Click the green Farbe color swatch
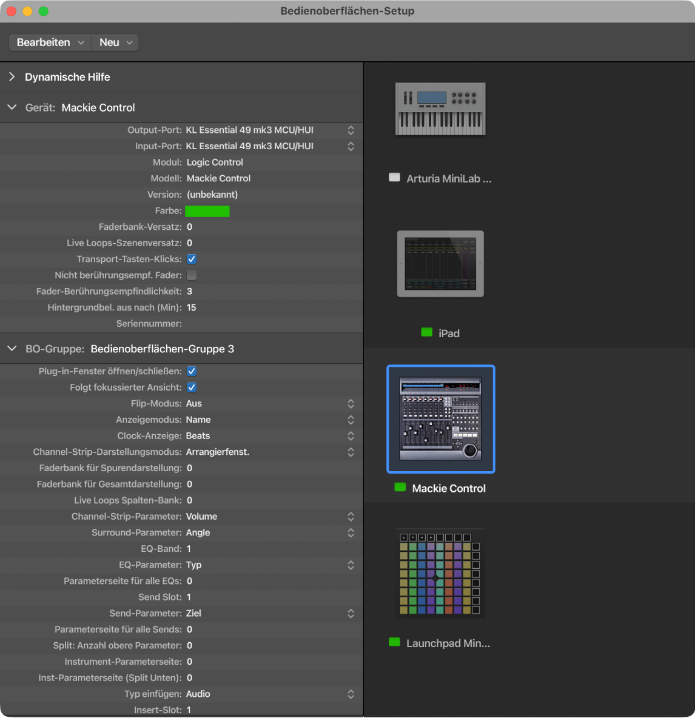695x718 pixels. (207, 211)
